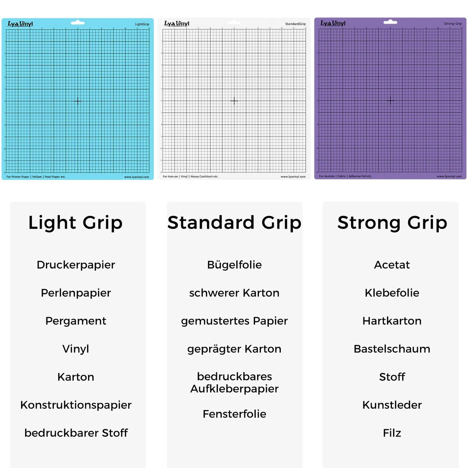Select the white StandardGrip mat image
Screen dimensions: 468x468
pyautogui.click(x=234, y=98)
